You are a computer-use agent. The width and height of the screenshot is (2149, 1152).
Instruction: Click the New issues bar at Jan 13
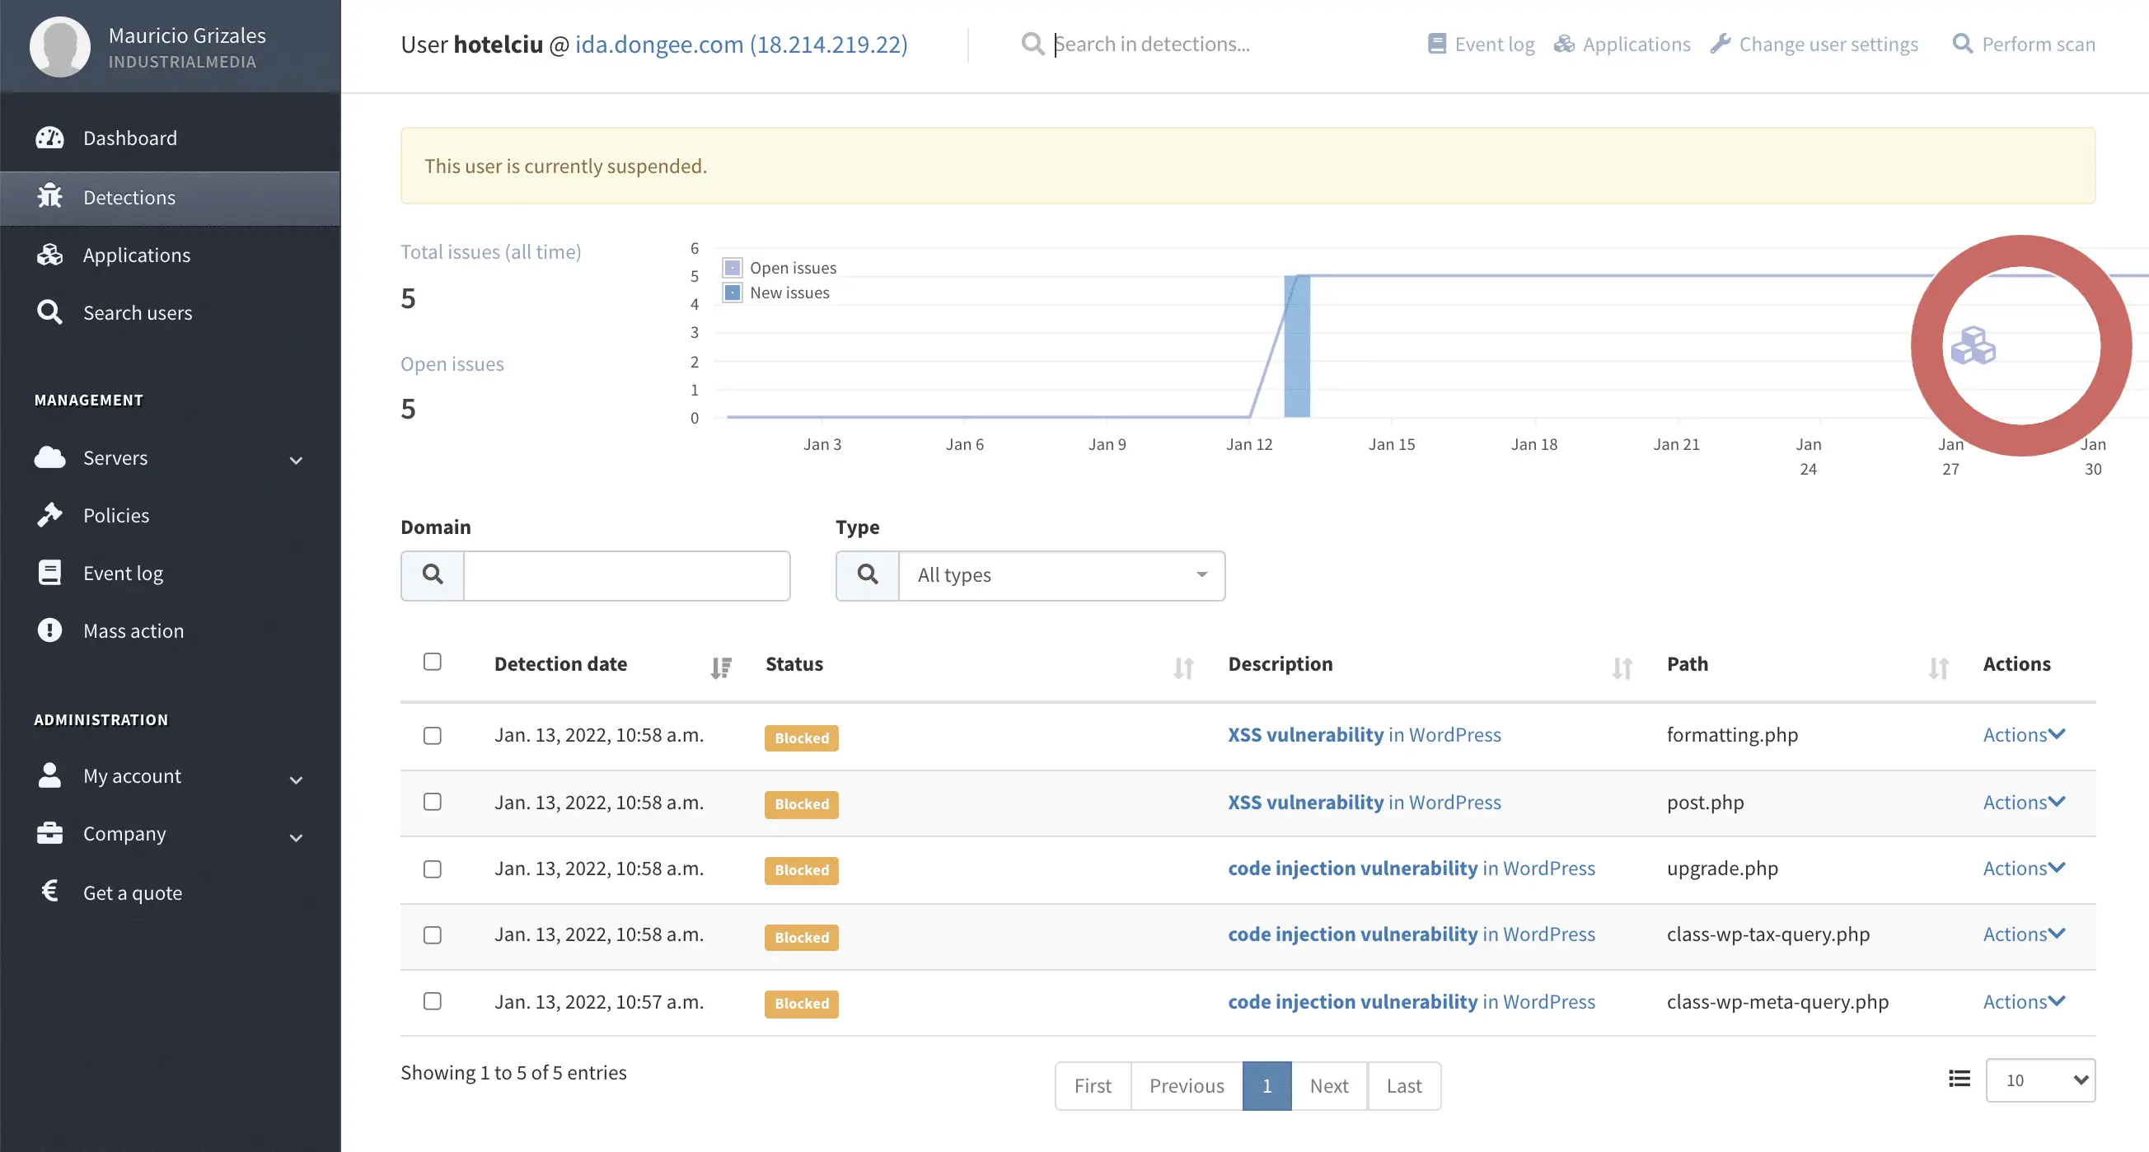pos(1297,346)
